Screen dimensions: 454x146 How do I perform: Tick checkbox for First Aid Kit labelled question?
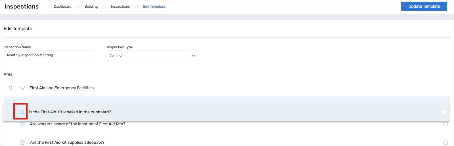pyautogui.click(x=445, y=112)
